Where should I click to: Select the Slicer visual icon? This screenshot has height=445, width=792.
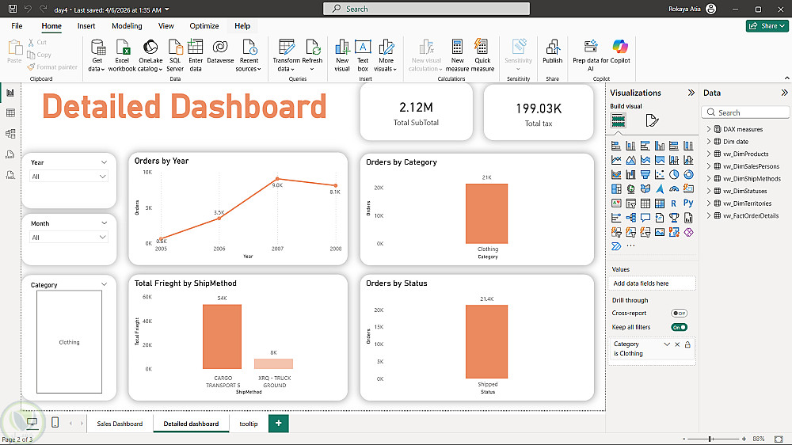coord(631,203)
